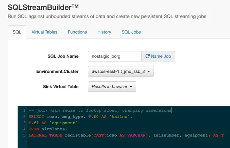The width and height of the screenshot is (230, 148).
Task: Open the SQL Jobs tab
Action: (131, 32)
